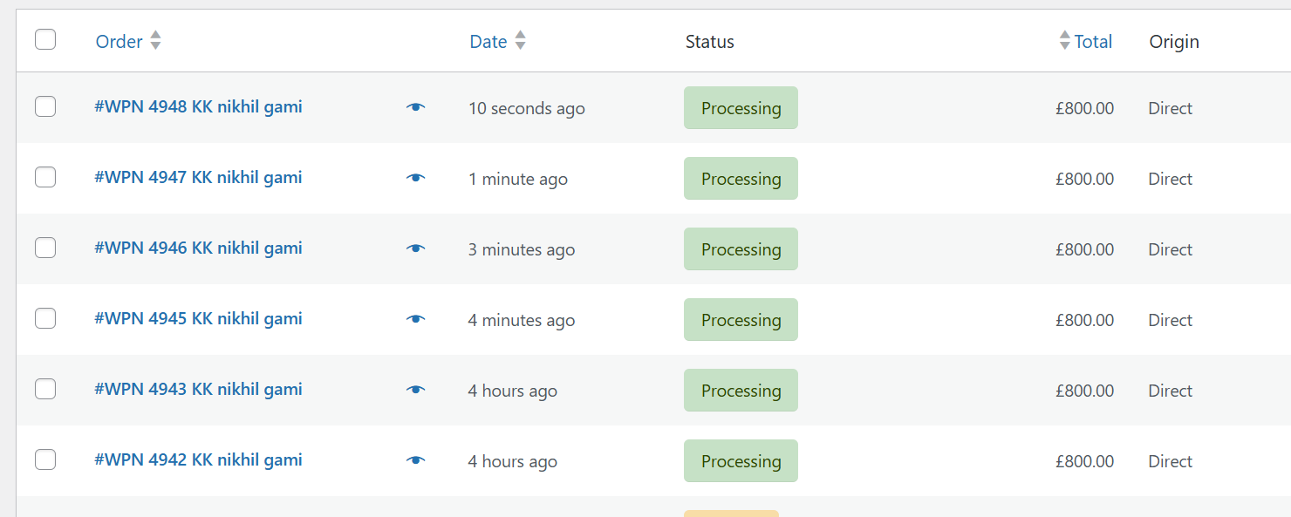Sort list by Date column header
The height and width of the screenshot is (517, 1291).
point(488,42)
